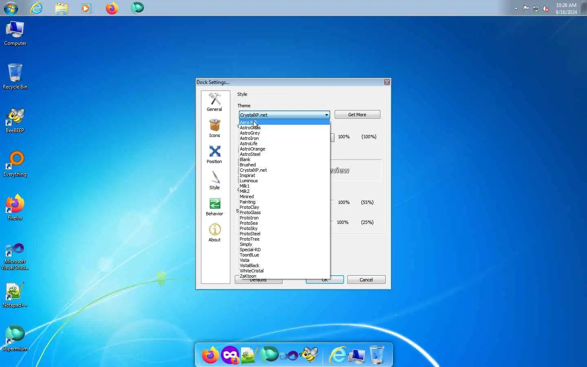Viewport: 587px width, 367px height.
Task: Choose ProtoClay theme
Action: (x=284, y=207)
